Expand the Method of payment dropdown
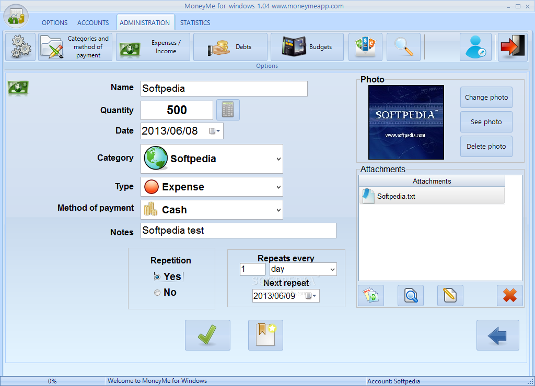This screenshot has height=386, width=535. click(x=279, y=210)
